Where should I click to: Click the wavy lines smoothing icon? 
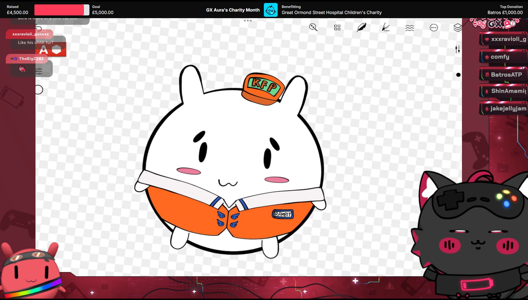click(x=409, y=27)
